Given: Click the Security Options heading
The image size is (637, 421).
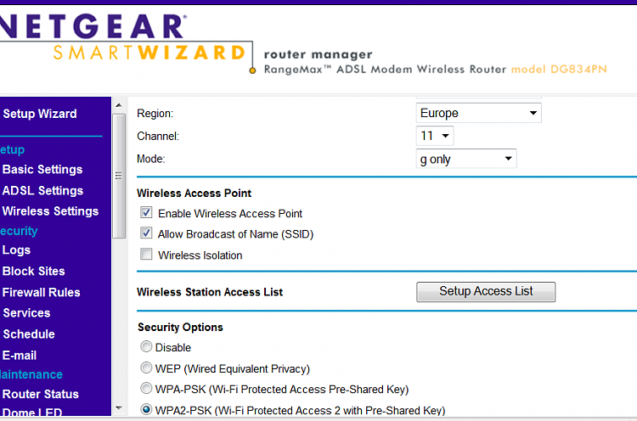Looking at the screenshot, I should tap(180, 328).
